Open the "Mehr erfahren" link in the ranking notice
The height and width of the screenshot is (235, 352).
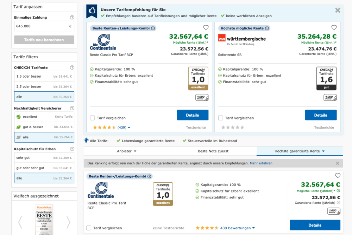[x=261, y=163]
